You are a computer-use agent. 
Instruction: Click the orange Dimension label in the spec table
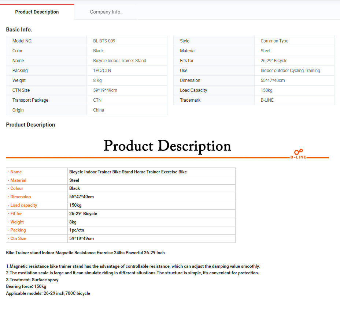coord(21,197)
